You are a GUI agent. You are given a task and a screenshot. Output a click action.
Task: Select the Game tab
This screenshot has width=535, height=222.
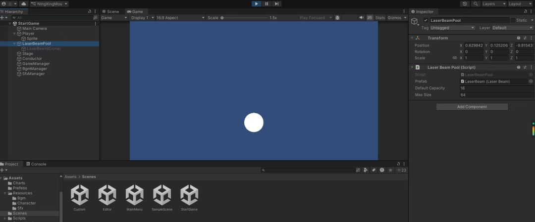tap(135, 11)
